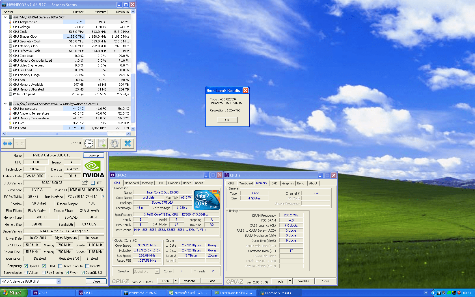Image resolution: width=475 pixels, height=297 pixels.
Task: Click the GPU Temperature thermometer icon in first group
Action: pyautogui.click(x=10, y=22)
